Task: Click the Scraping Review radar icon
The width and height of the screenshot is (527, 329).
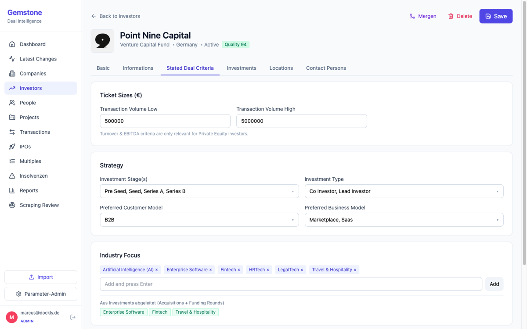Action: point(12,205)
